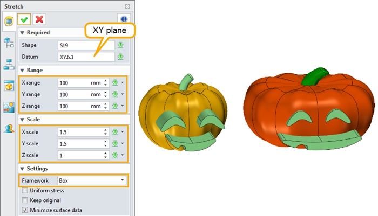Click the X range value field

(x=83, y=83)
